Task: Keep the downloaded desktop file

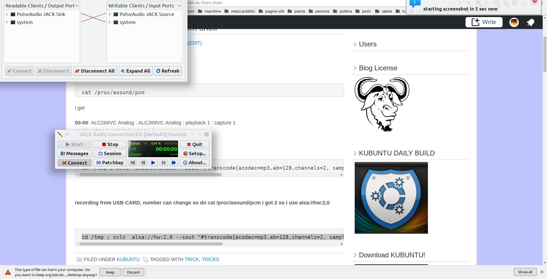Action: [x=110, y=272]
